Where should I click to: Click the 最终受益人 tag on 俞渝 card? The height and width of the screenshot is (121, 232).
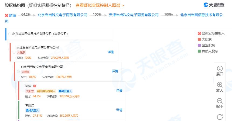coord(65,91)
